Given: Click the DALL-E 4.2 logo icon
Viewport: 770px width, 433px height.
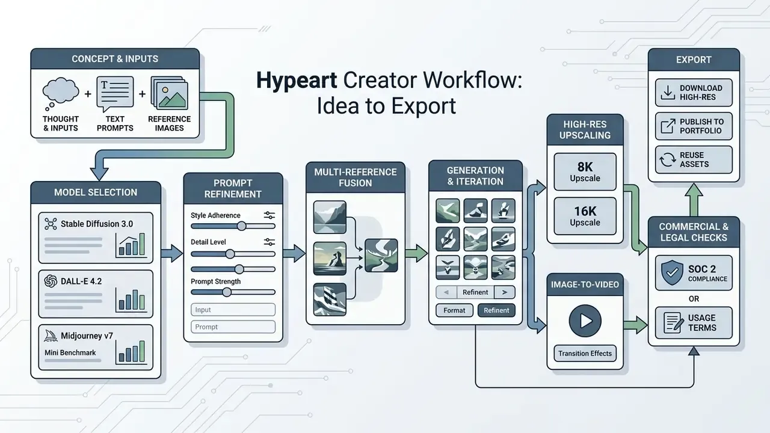Looking at the screenshot, I should [x=51, y=281].
